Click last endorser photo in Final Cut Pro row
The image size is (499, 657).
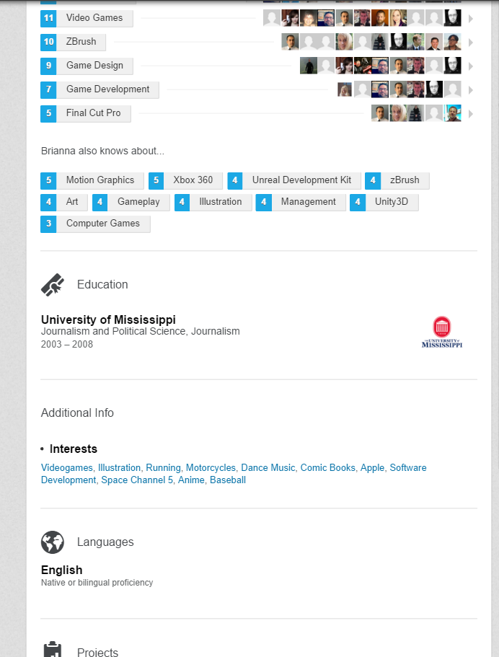[453, 113]
